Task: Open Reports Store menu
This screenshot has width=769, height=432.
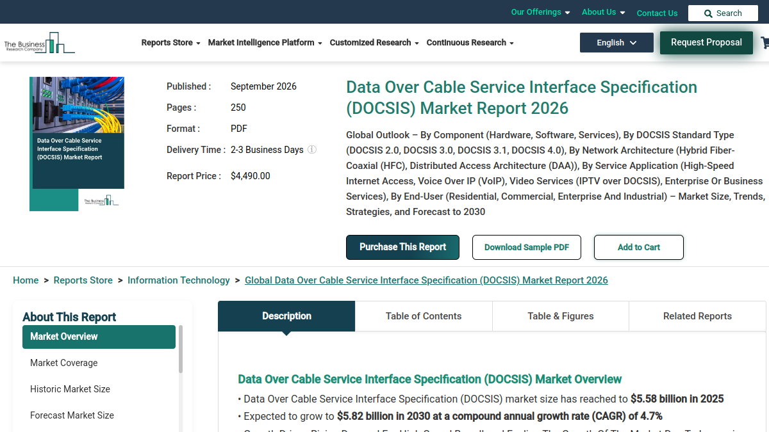Action: 170,43
